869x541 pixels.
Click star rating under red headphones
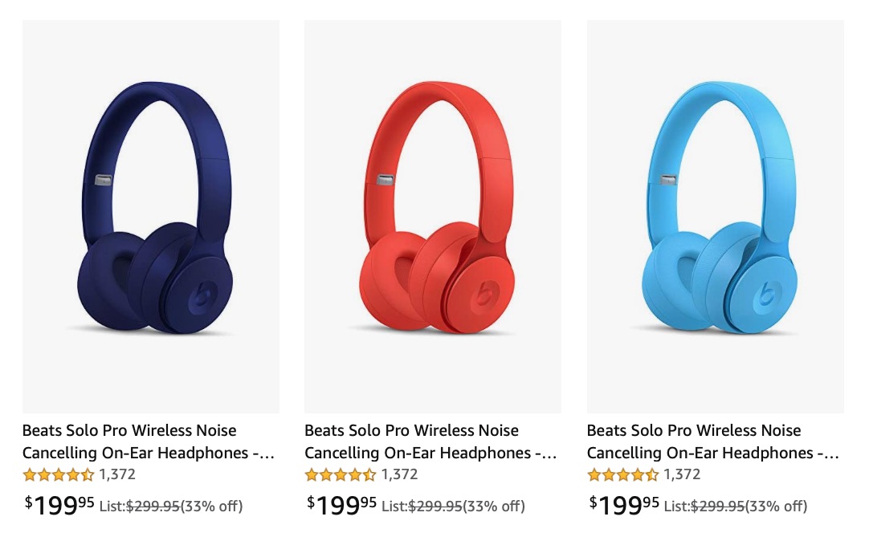(341, 474)
